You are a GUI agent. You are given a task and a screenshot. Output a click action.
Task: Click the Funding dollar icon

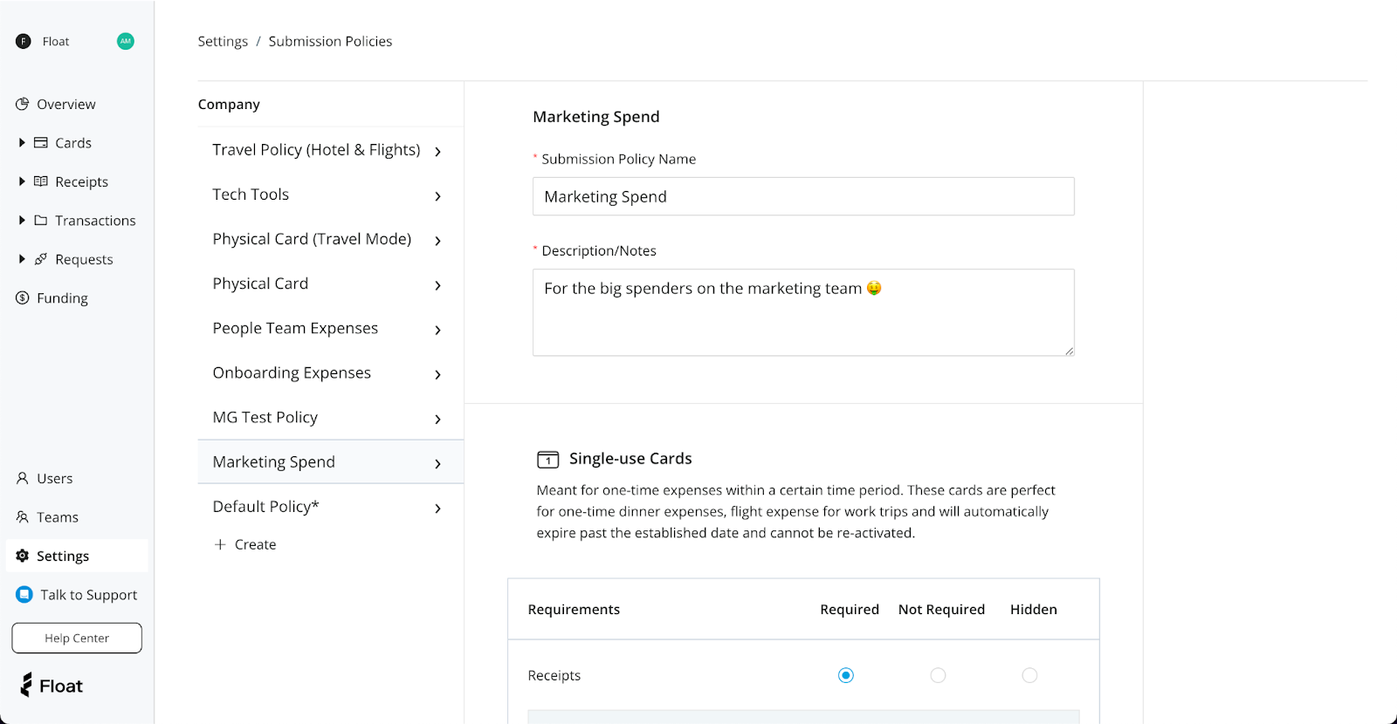(x=23, y=297)
